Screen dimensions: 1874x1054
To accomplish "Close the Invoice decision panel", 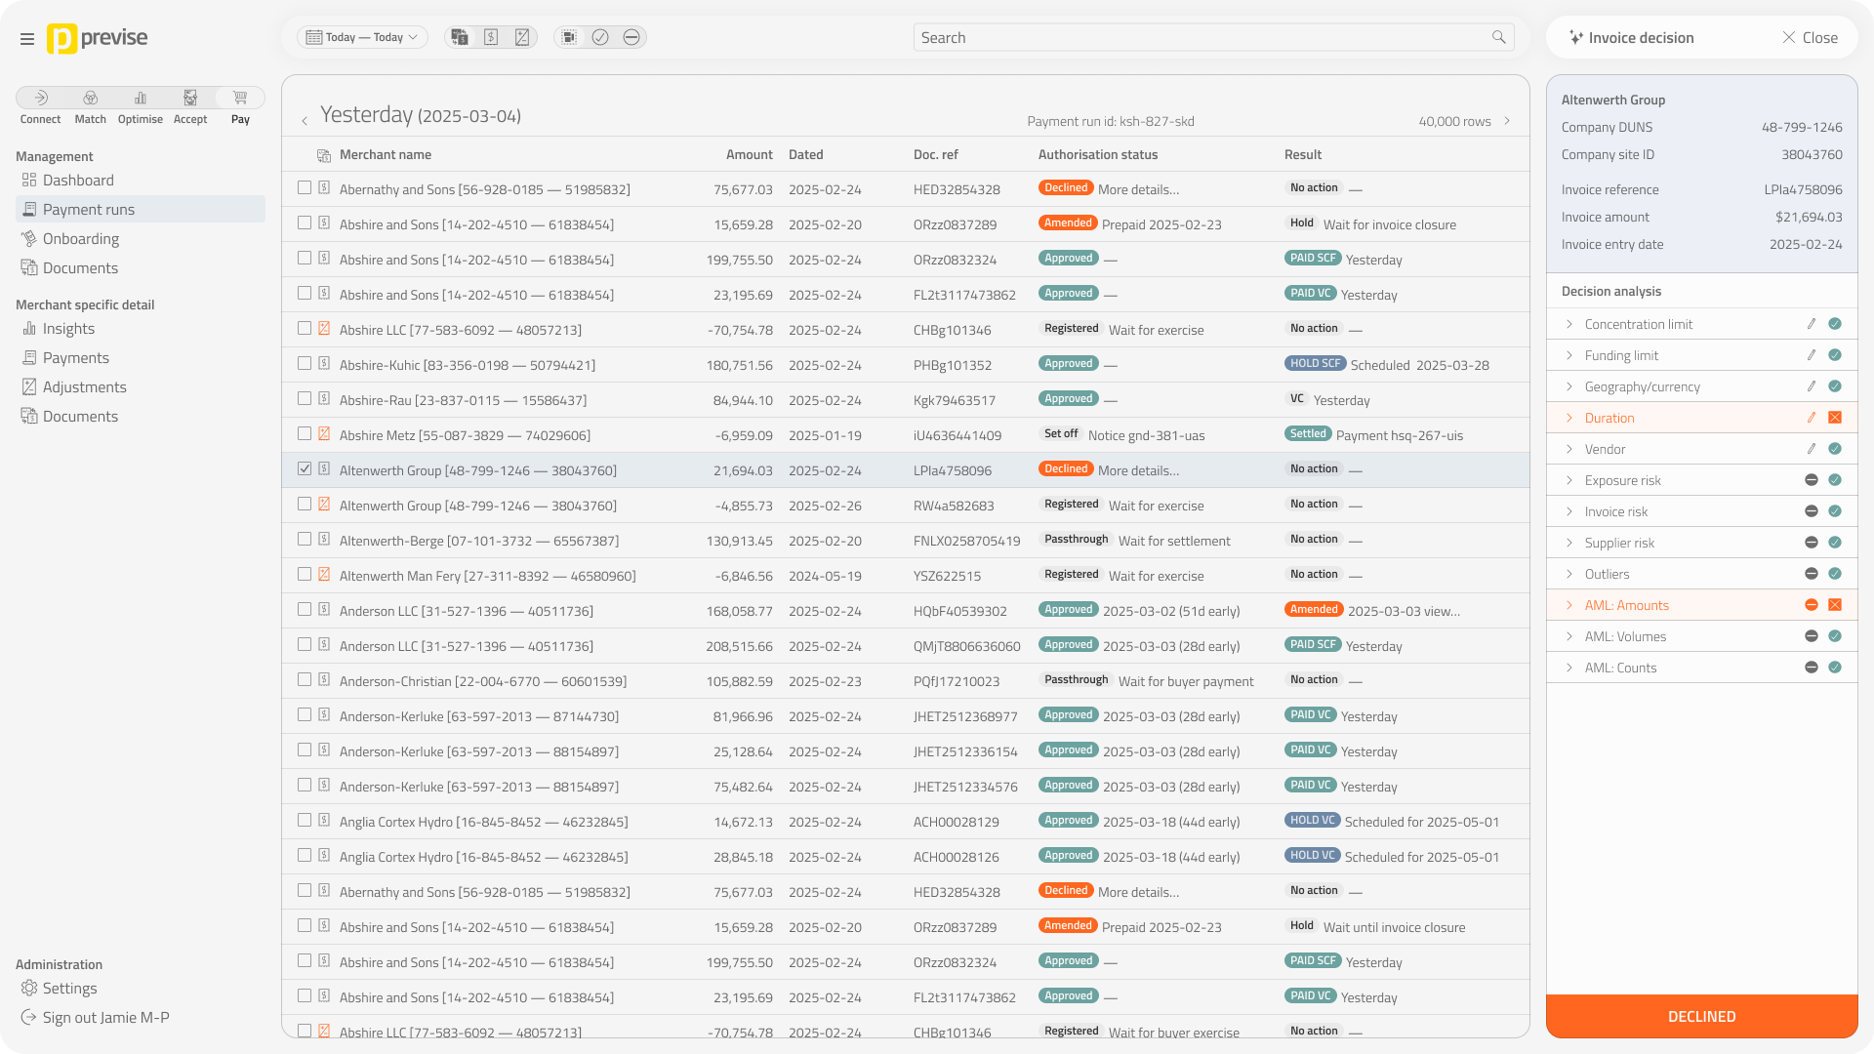I will click(x=1810, y=38).
